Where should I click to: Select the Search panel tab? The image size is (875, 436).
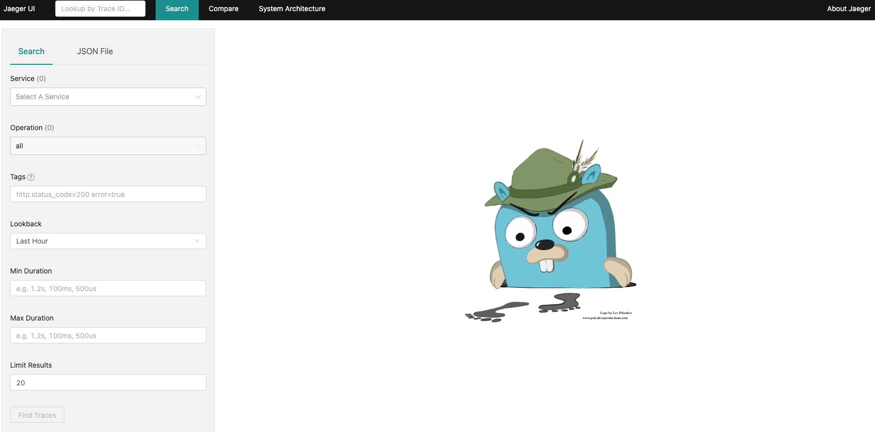pos(31,51)
